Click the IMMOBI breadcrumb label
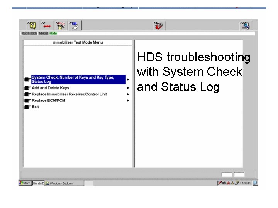Image resolution: width=278 pixels, height=208 pixels. pos(43,33)
